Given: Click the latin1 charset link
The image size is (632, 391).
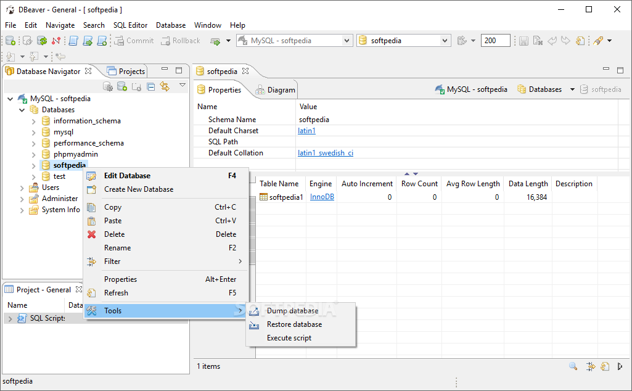Looking at the screenshot, I should pyautogui.click(x=306, y=131).
